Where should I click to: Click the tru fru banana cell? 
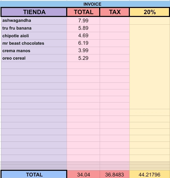click(34, 28)
